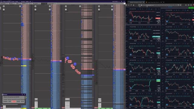Close the second order book panel
The height and width of the screenshot is (109, 194).
coord(35,6)
